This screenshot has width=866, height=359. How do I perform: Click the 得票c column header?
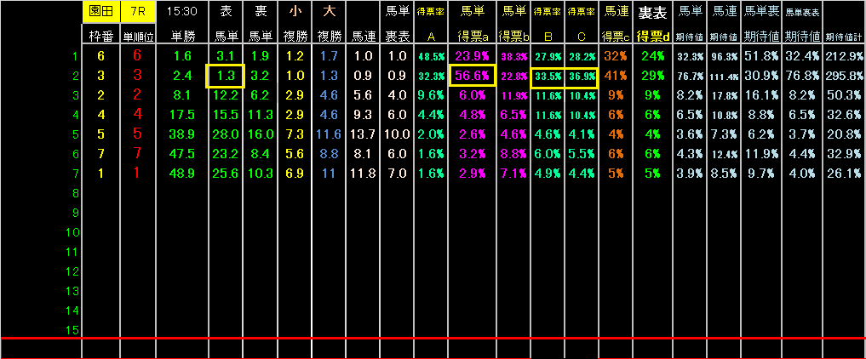click(x=616, y=37)
